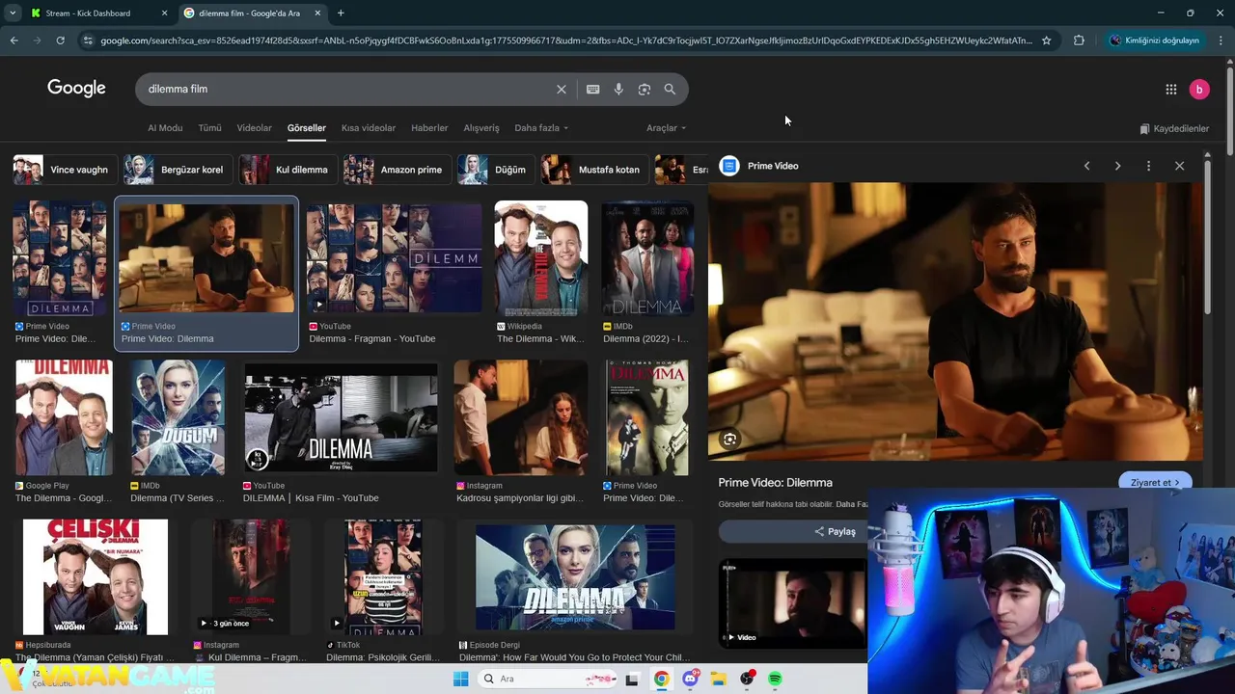The image size is (1235, 694).
Task: Open Task View on the taskbar
Action: click(632, 679)
